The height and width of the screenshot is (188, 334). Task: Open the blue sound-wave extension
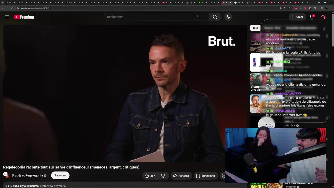[x=300, y=8]
